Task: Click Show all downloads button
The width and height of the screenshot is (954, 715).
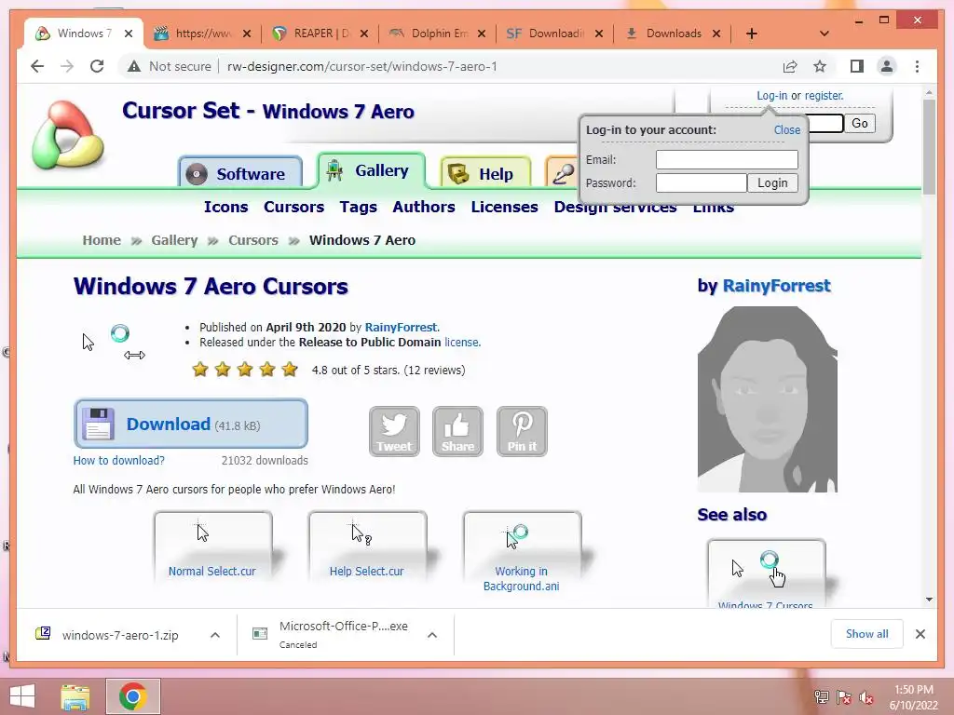Action: pyautogui.click(x=866, y=634)
